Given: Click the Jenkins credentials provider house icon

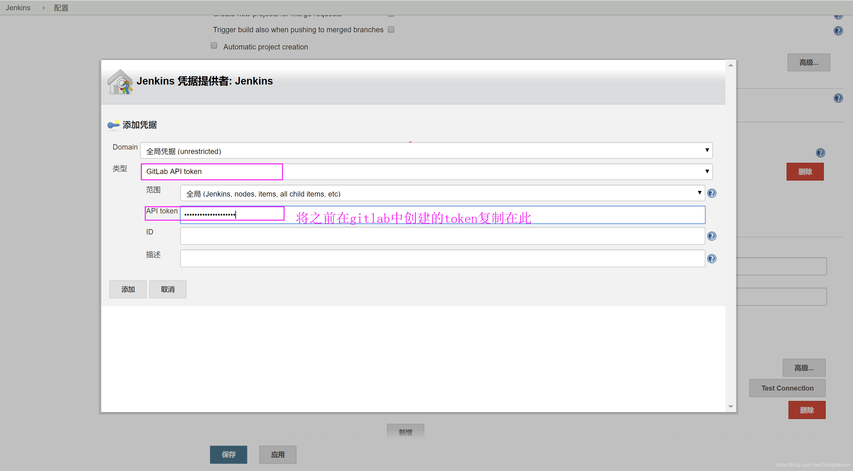Looking at the screenshot, I should point(119,82).
